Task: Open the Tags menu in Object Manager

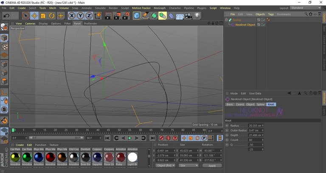Action: point(271,14)
